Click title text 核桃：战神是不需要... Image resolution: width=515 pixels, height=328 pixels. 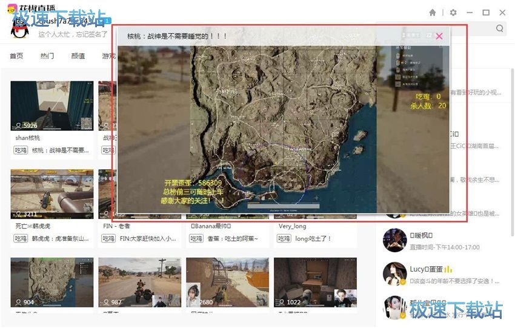coord(60,150)
